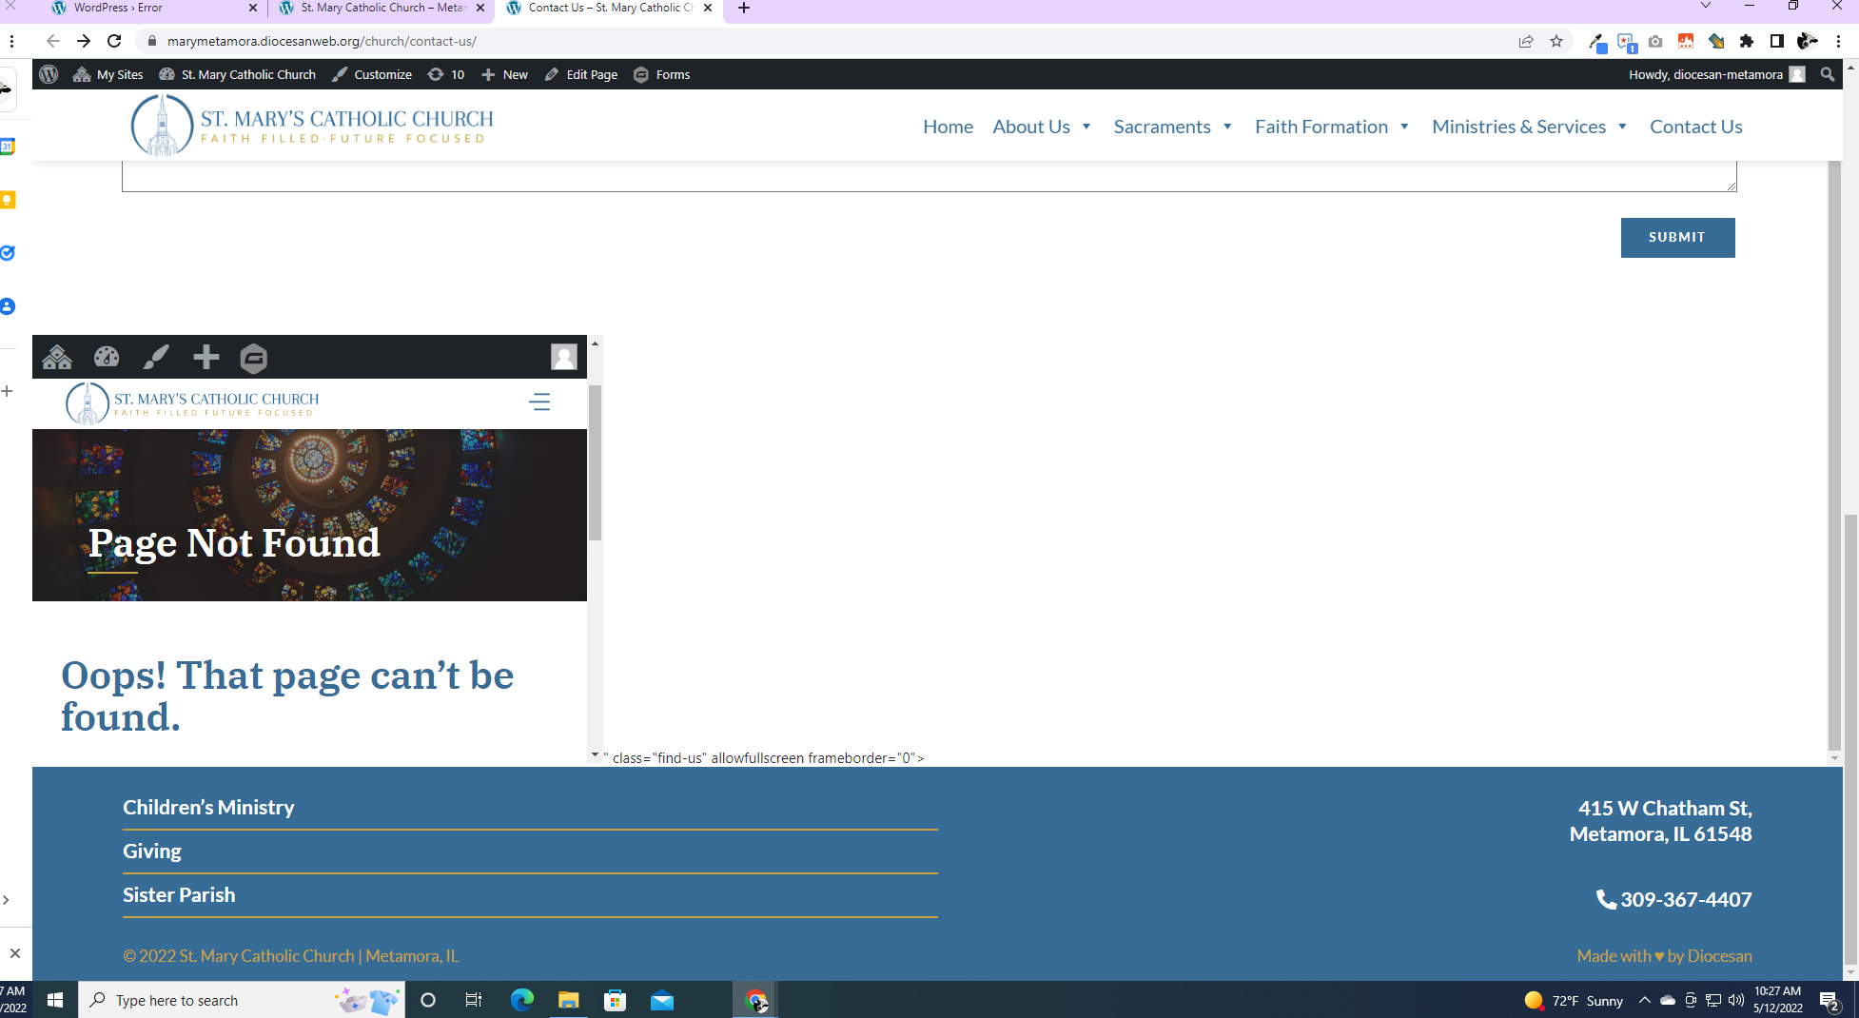
Task: Toggle the hamburger menu in embedded frame
Action: point(539,401)
